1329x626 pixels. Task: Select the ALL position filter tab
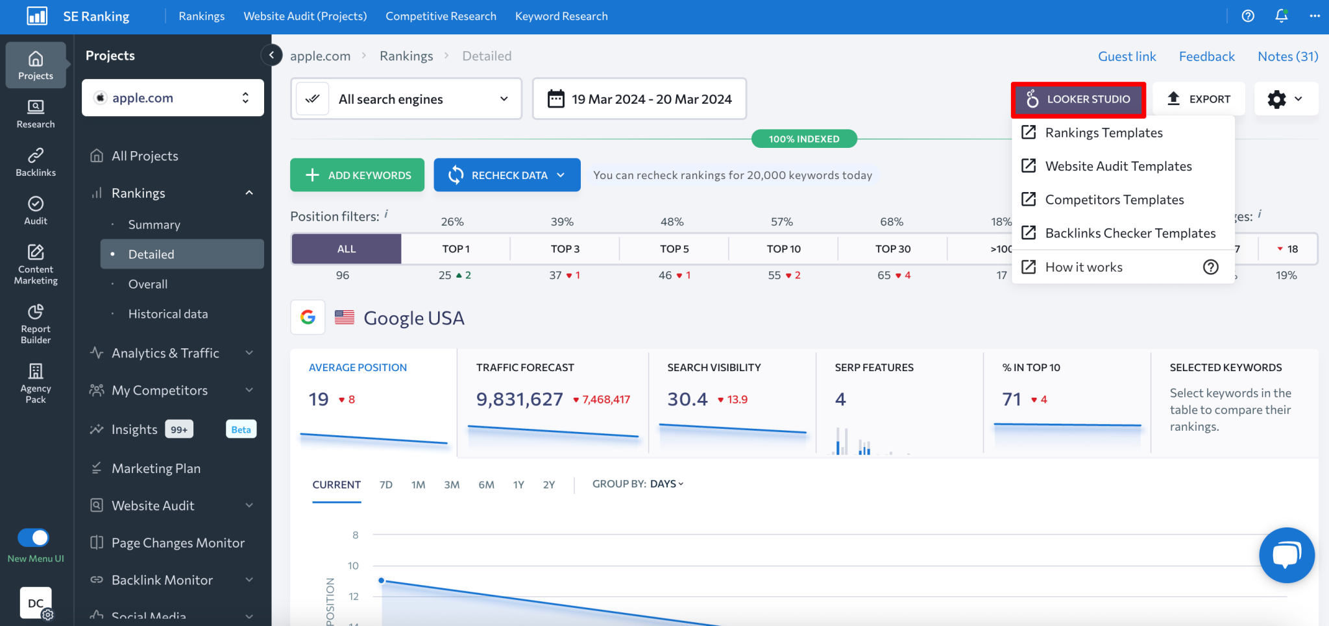(x=346, y=248)
